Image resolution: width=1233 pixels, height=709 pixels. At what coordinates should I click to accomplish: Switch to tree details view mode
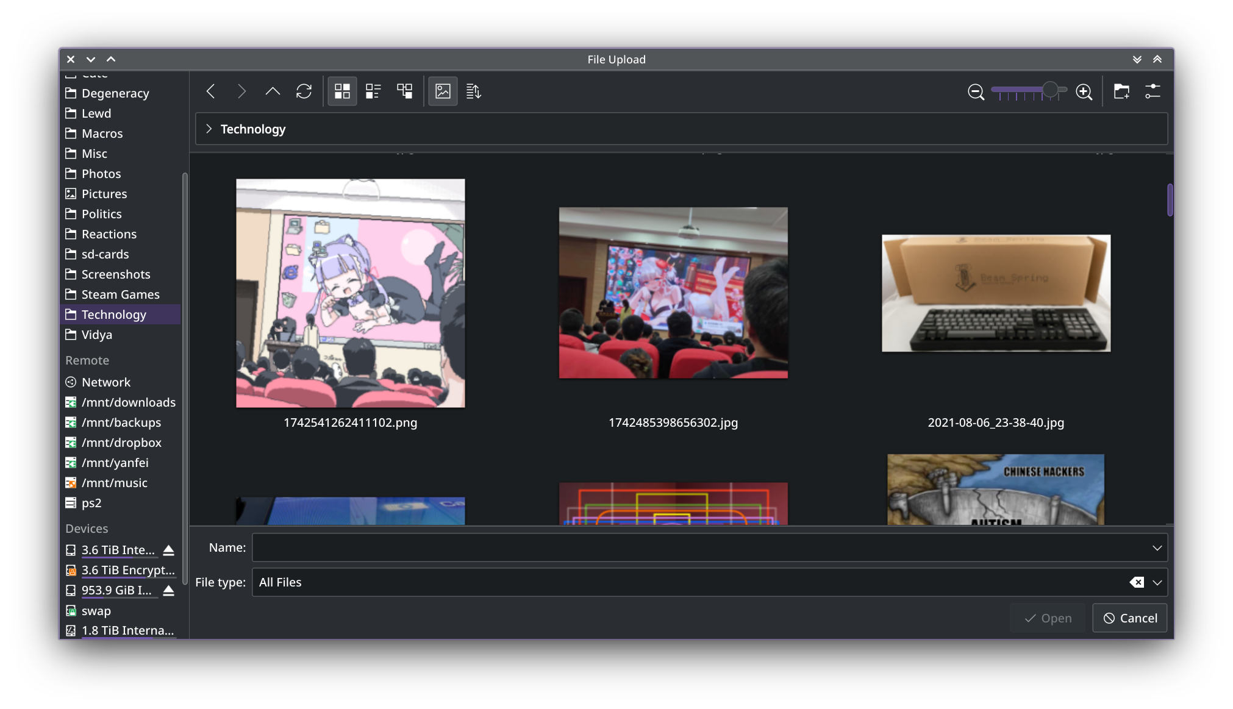[x=404, y=91]
